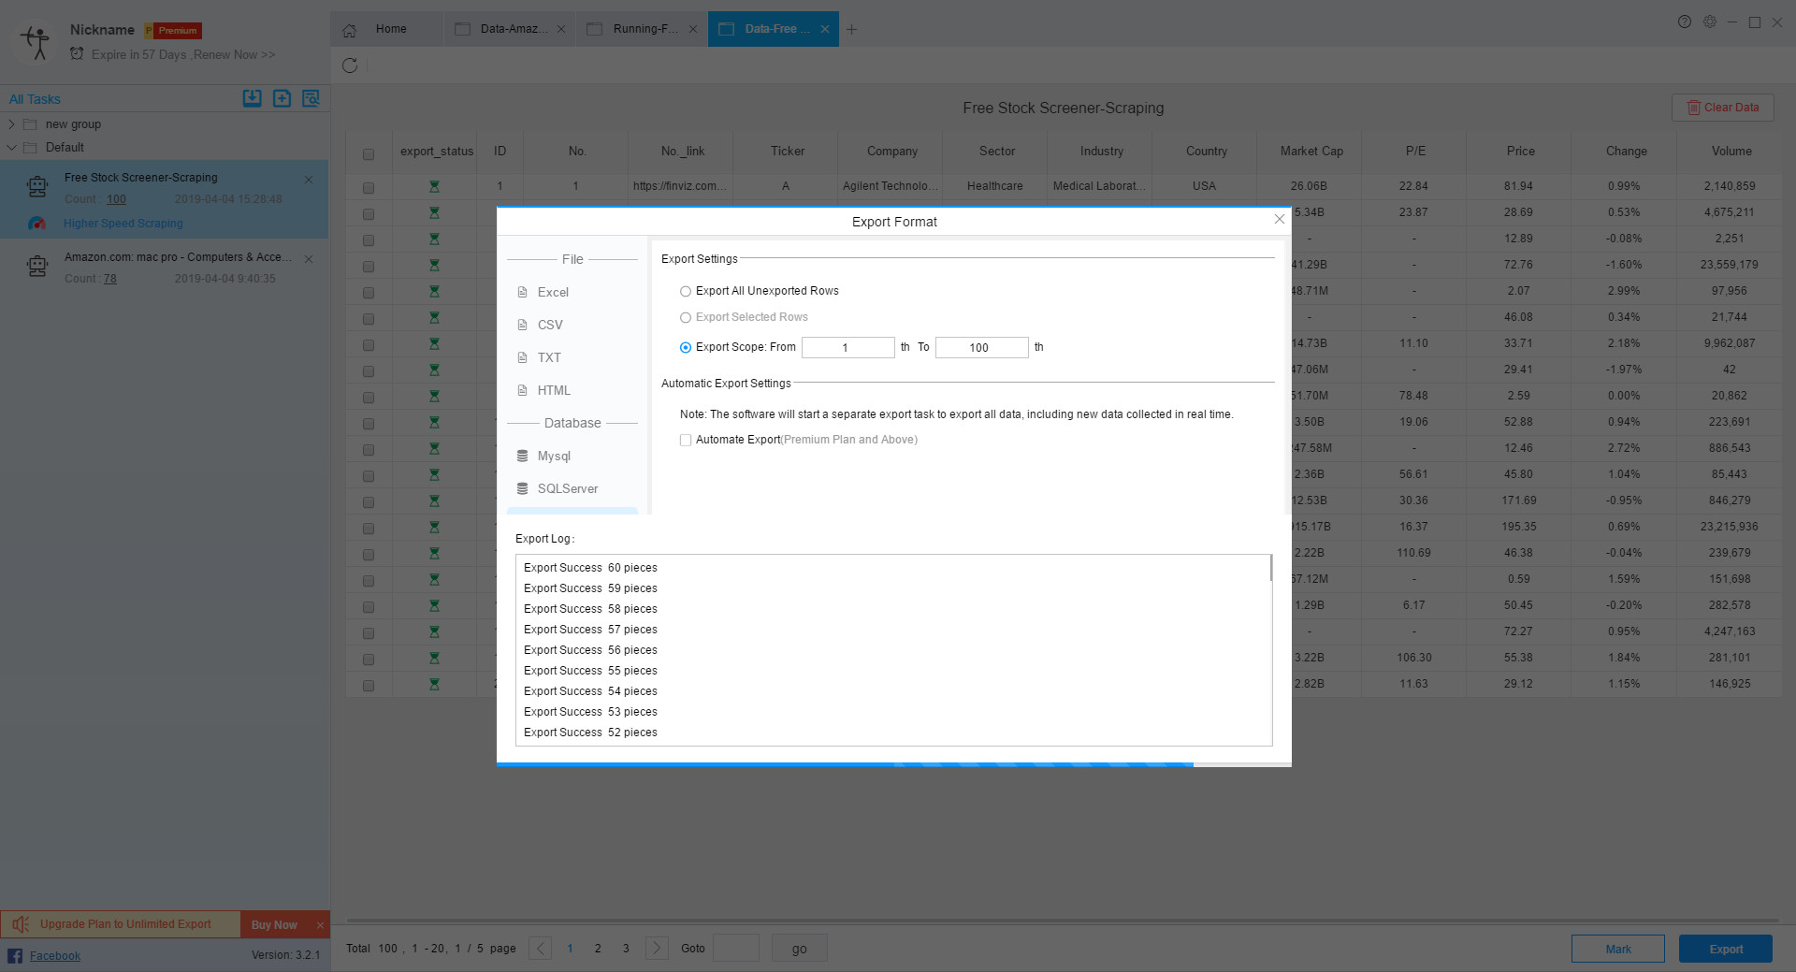The width and height of the screenshot is (1796, 972).
Task: Click the next page arrow icon
Action: tap(657, 949)
